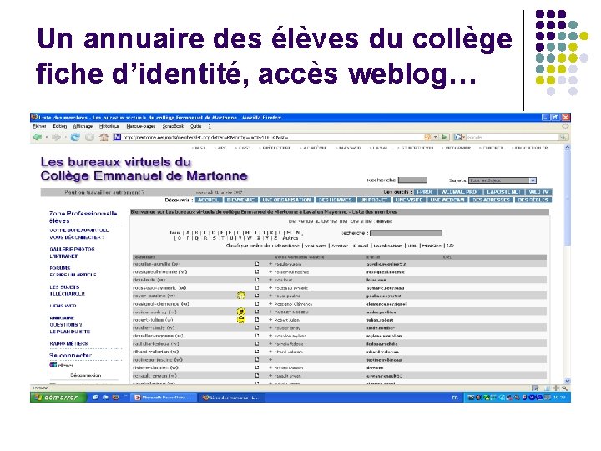601x451 pixels.
Task: Open the LE PLAN DU SITE sidebar link
Action: [x=70, y=332]
